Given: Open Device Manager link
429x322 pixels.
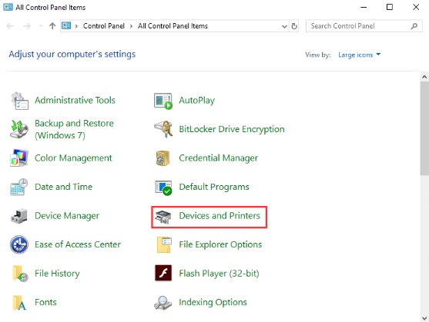Looking at the screenshot, I should [x=67, y=216].
